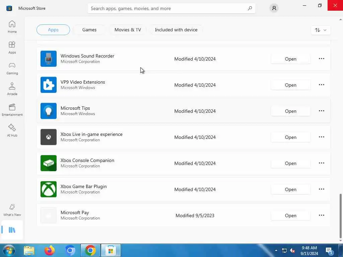This screenshot has width=343, height=257.
Task: Click the search magnifier icon
Action: click(x=250, y=8)
